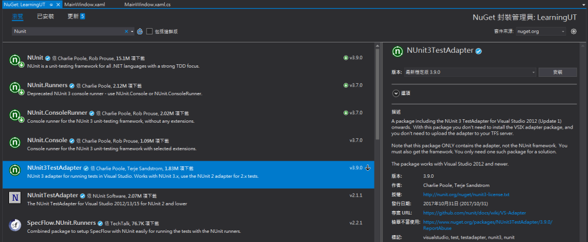The height and width of the screenshot is (242, 588).
Task: Open package source settings gear
Action: (x=574, y=32)
